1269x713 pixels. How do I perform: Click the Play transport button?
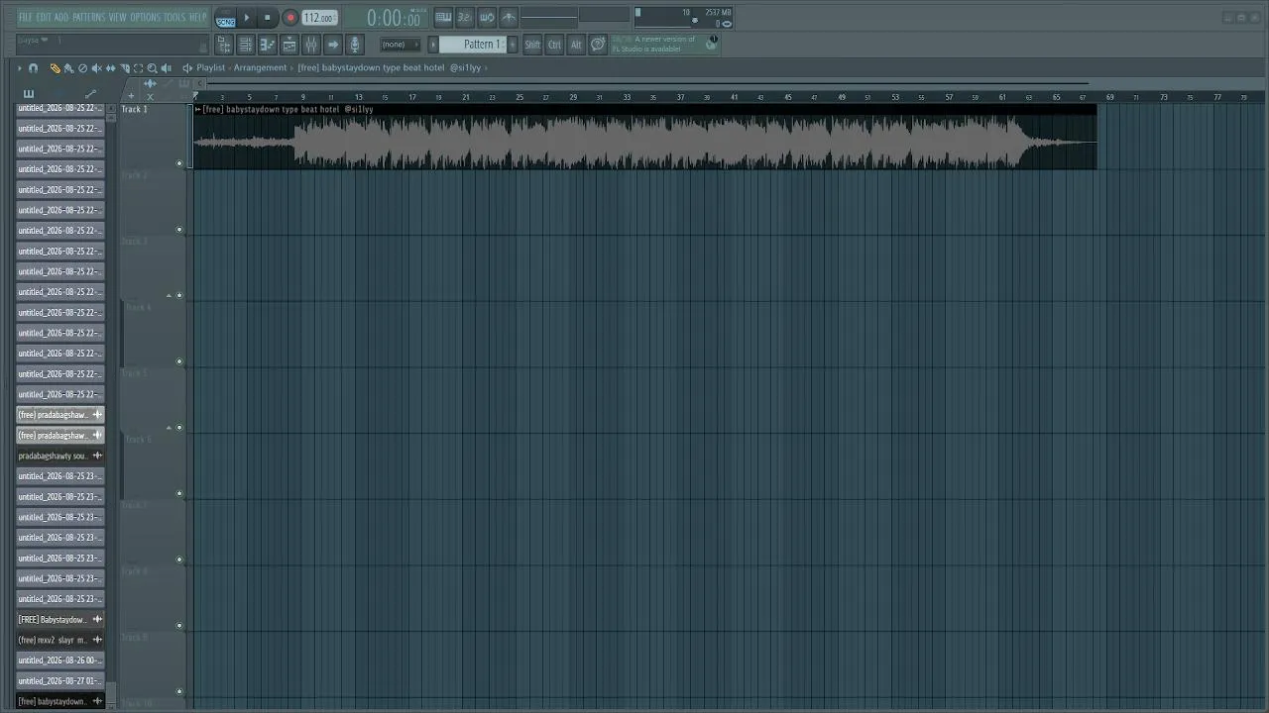tap(247, 18)
